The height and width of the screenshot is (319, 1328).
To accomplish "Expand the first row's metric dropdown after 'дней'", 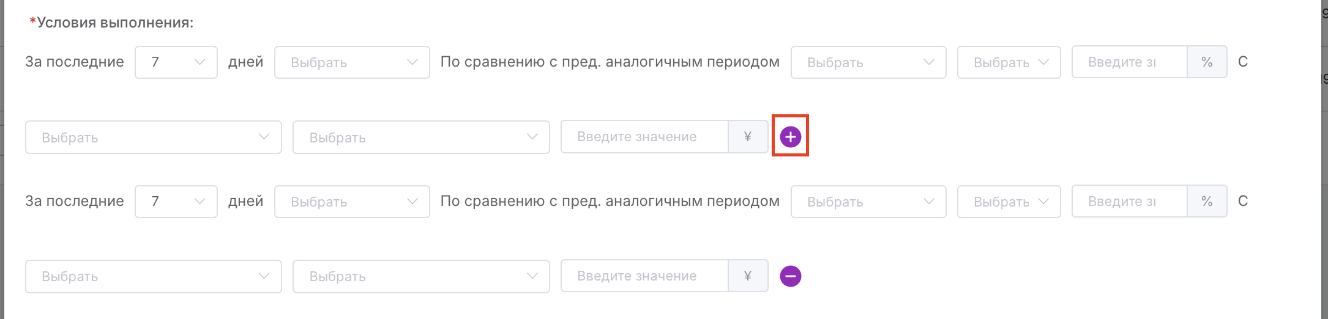I will [352, 62].
